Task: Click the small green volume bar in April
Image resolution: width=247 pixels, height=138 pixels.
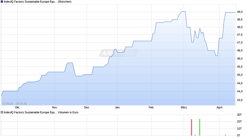Action: coord(225,135)
